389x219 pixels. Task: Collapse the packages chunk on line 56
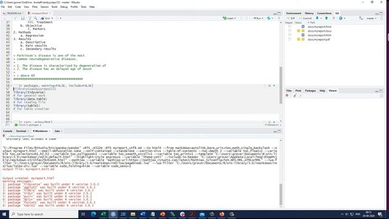pyautogui.click(x=11, y=86)
